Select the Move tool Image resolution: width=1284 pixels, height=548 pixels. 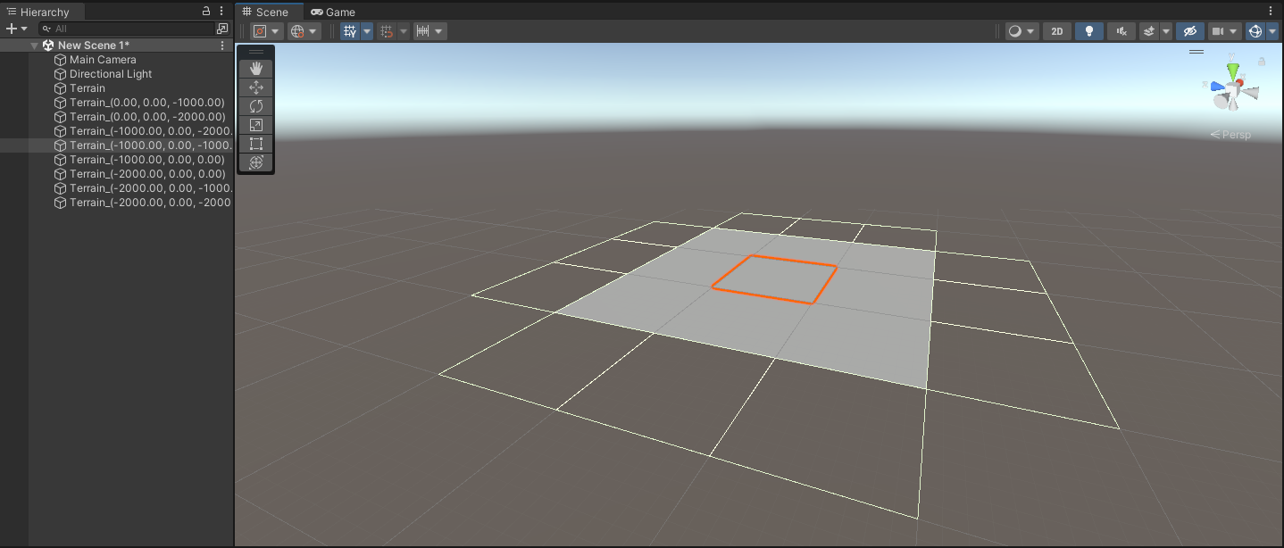click(x=256, y=87)
